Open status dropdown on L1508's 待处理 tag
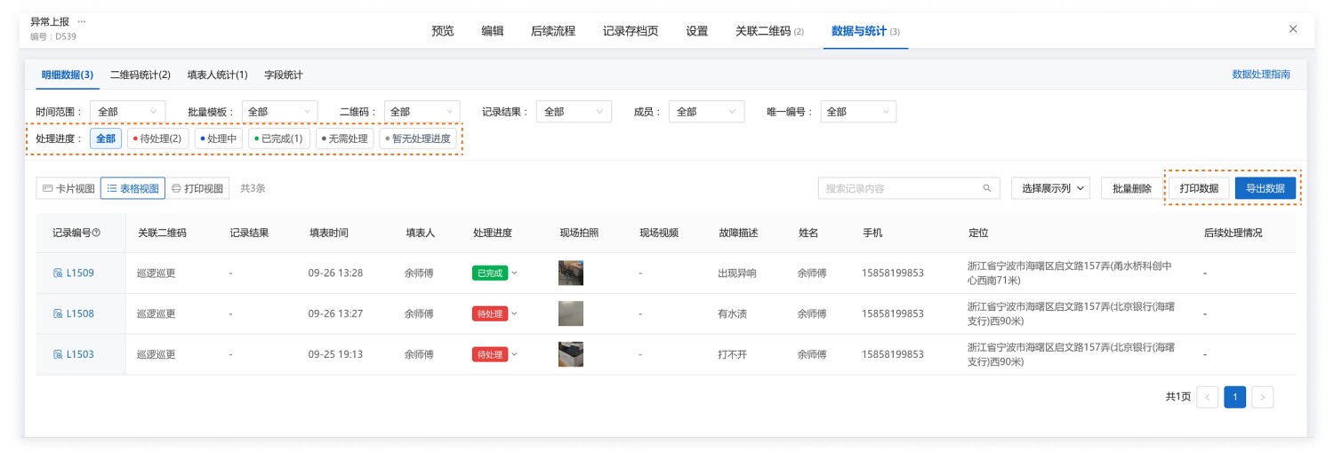 514,313
